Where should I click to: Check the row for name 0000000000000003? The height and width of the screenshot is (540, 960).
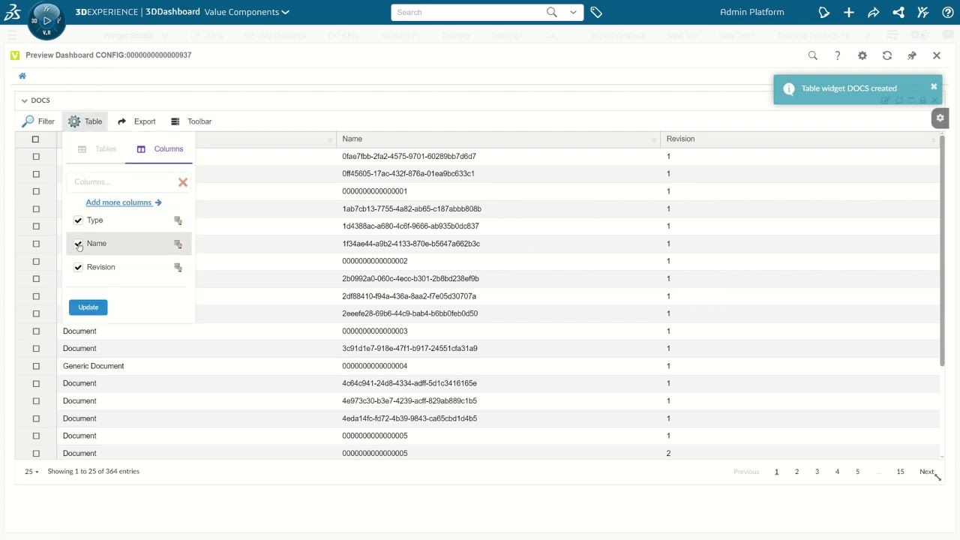[35, 331]
